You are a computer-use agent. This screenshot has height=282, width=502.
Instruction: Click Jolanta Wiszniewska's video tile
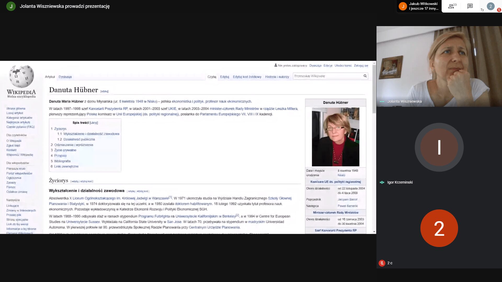pos(439,66)
